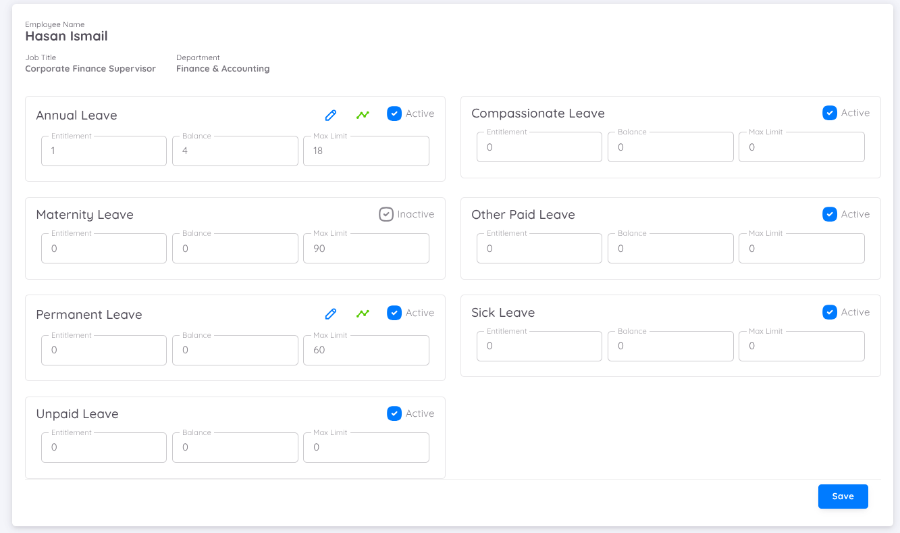Image resolution: width=900 pixels, height=533 pixels.
Task: Click the Sick Leave Entitlement field
Action: [x=538, y=346]
